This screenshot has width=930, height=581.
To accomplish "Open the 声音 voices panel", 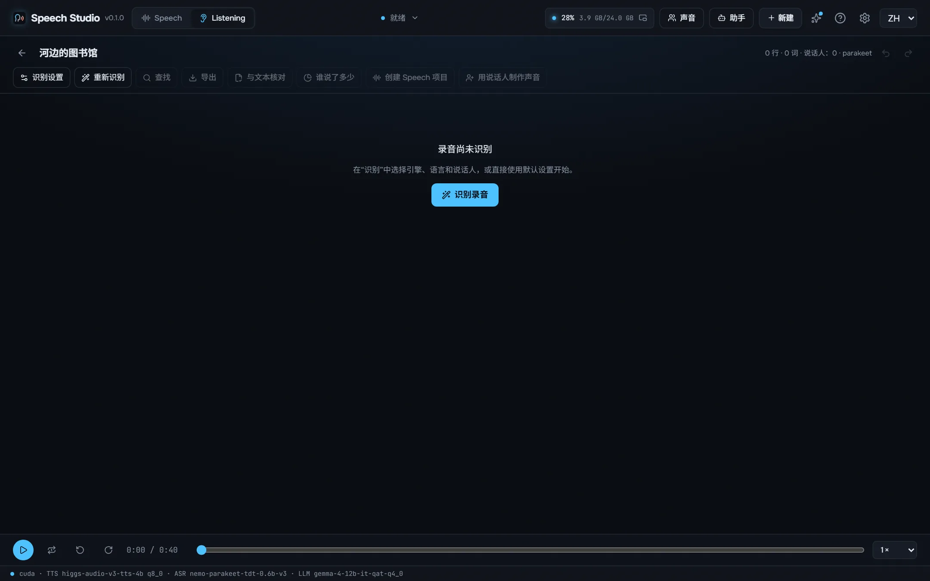I will tap(682, 18).
